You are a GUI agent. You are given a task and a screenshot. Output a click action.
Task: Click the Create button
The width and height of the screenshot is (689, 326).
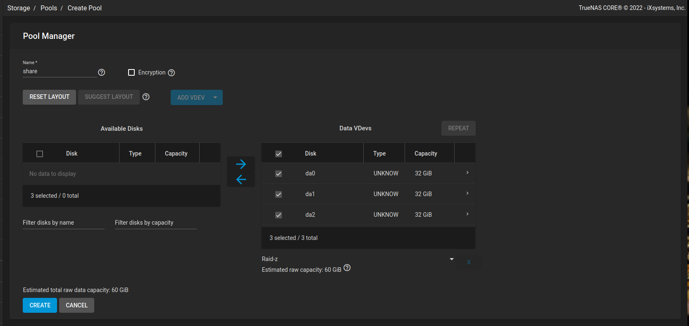coord(40,305)
